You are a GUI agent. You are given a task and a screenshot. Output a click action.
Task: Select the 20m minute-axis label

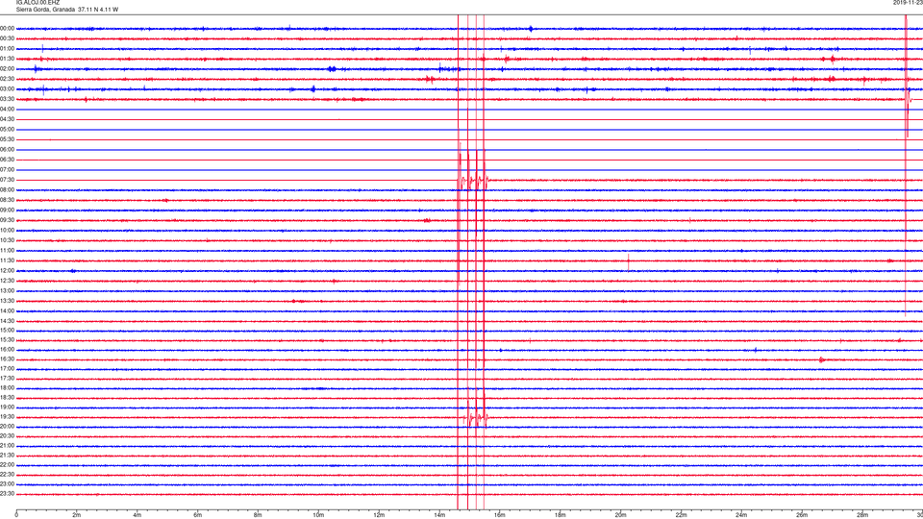(621, 515)
